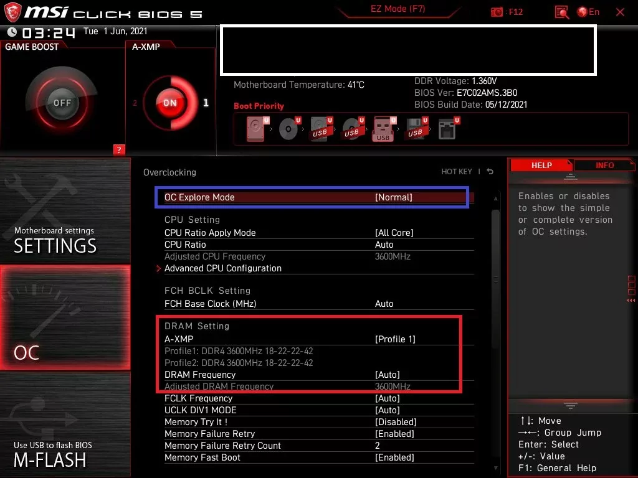Switch to the INFO tab
The image size is (638, 478).
[604, 166]
